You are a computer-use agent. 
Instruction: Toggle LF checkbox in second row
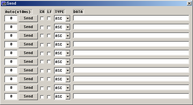[x=49, y=27]
